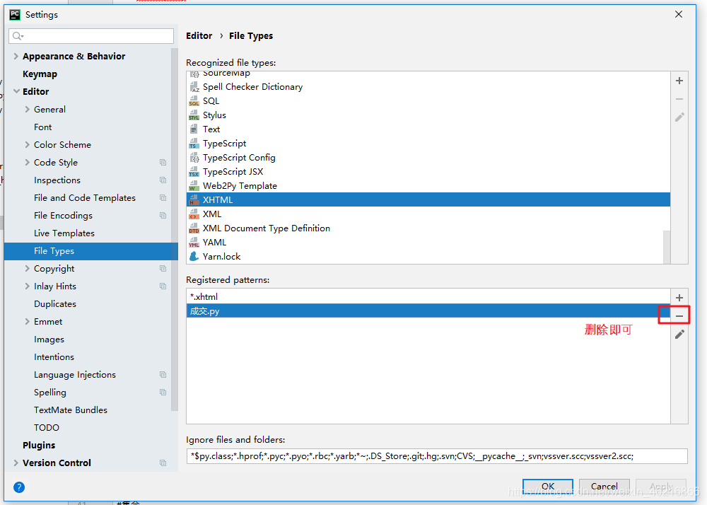Open the TODO settings page

pos(47,427)
